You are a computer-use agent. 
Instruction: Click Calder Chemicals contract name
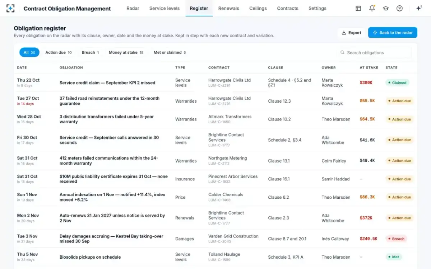pyautogui.click(x=226, y=195)
